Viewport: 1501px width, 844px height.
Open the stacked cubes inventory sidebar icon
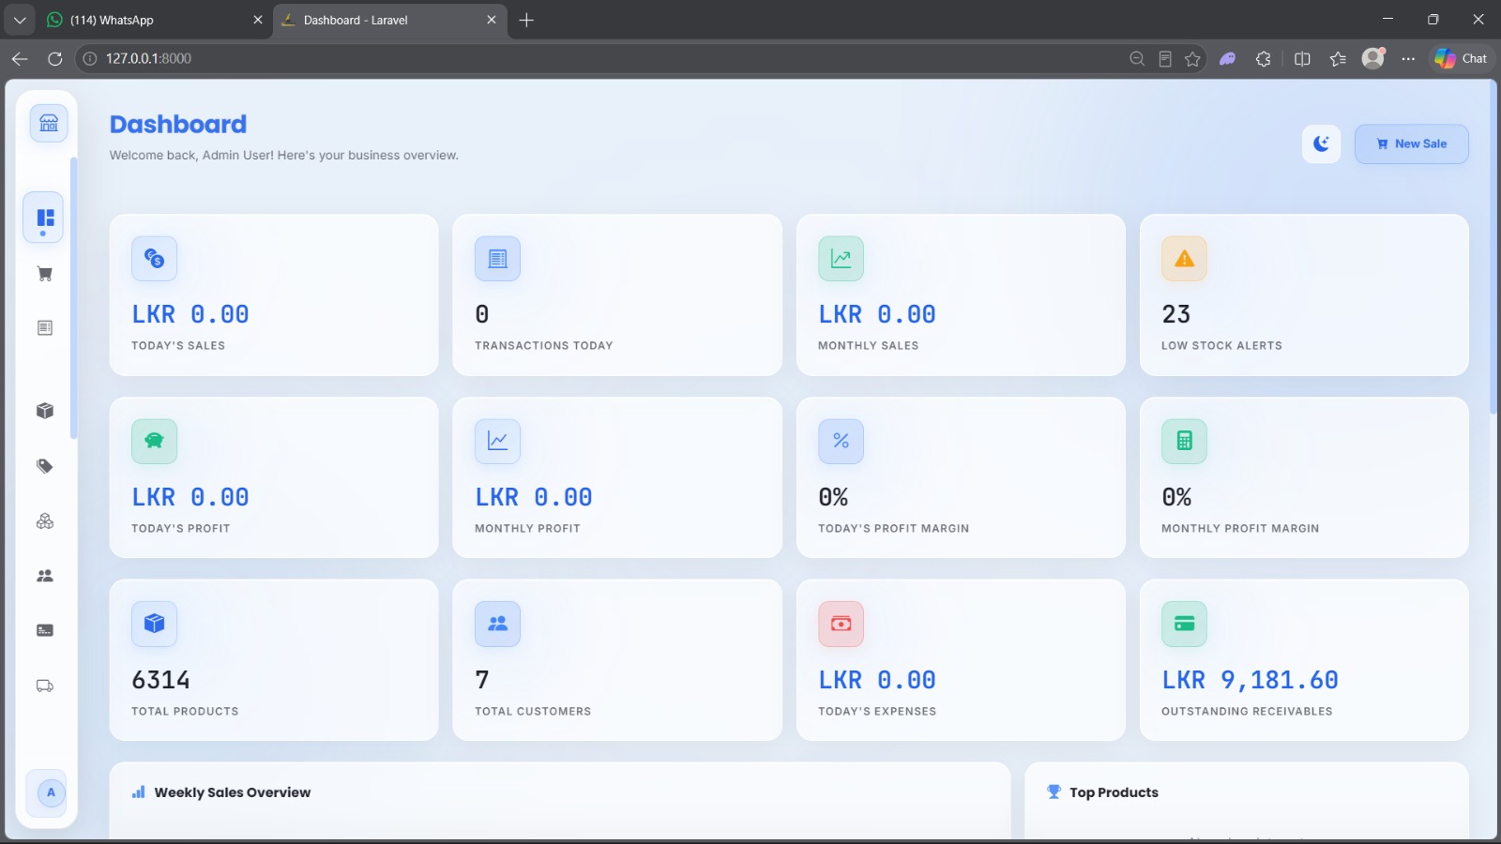(44, 520)
